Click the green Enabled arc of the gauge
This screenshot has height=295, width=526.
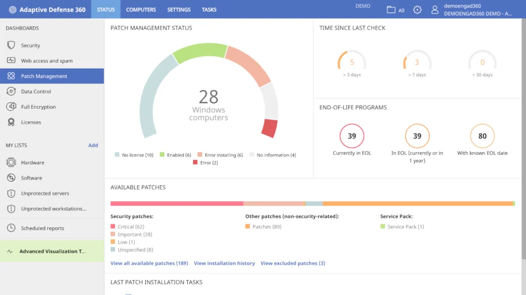[200, 51]
